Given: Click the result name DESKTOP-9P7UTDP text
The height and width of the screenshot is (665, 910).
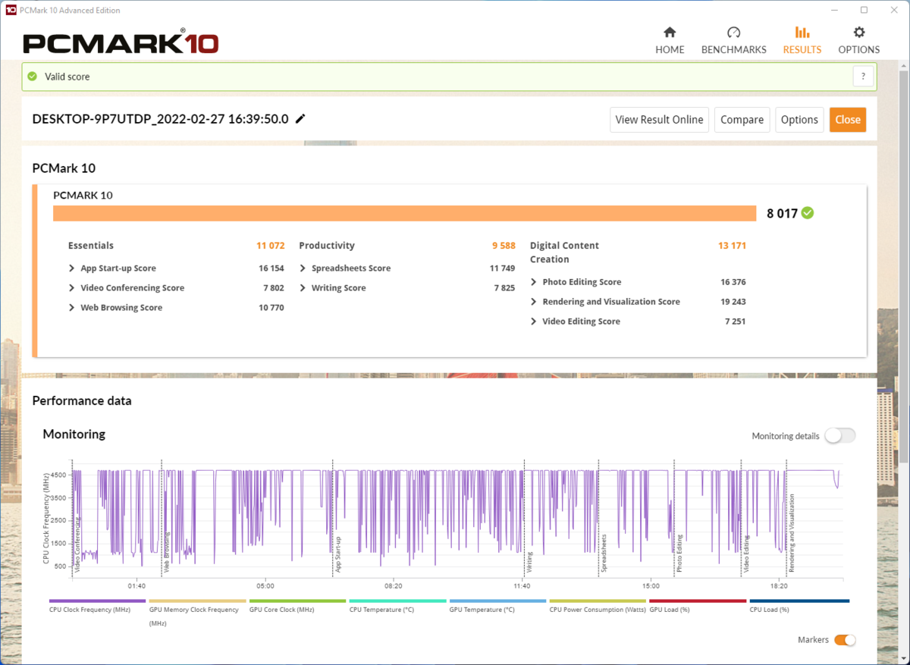Looking at the screenshot, I should (x=160, y=119).
